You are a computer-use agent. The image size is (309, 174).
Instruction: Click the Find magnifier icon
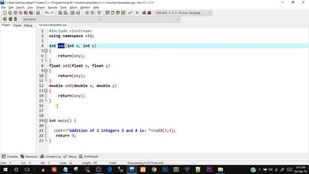click(60, 13)
